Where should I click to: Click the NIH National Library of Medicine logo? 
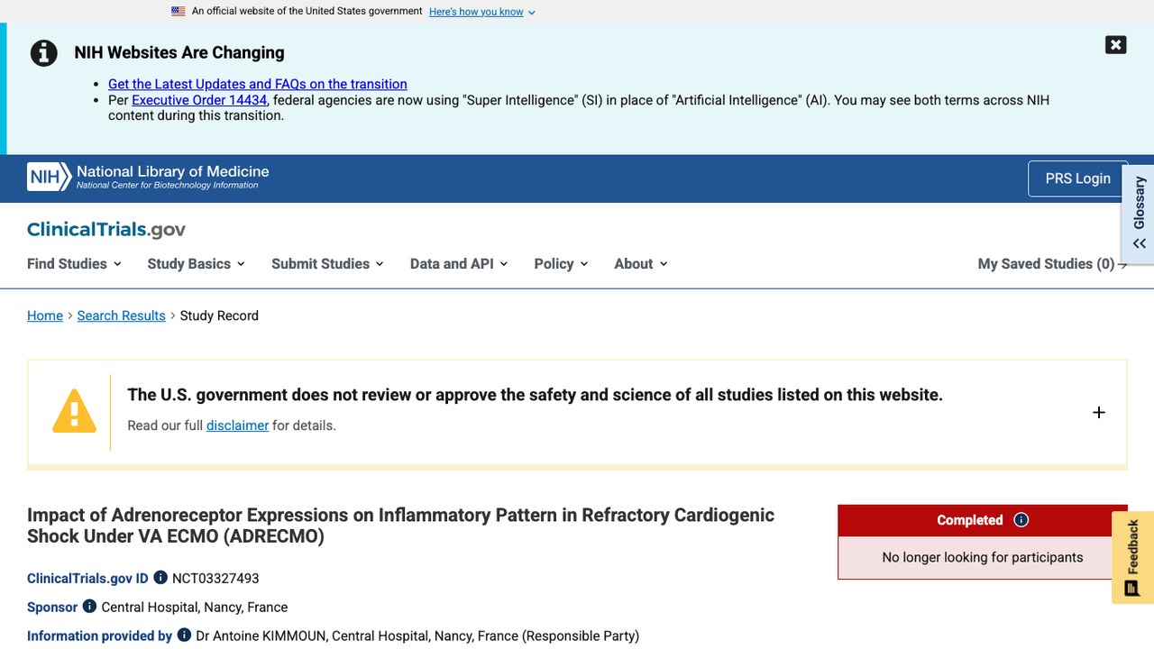148,177
